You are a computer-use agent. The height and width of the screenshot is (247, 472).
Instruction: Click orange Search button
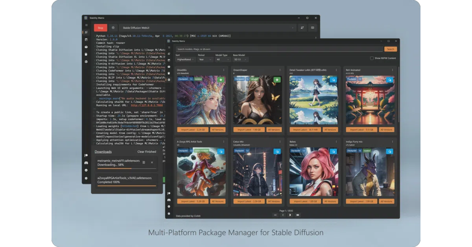click(x=391, y=49)
